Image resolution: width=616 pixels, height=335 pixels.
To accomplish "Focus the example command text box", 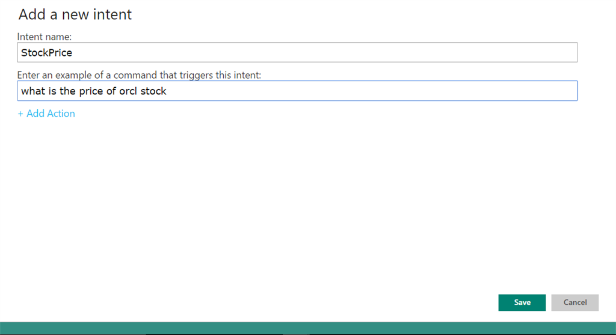I will tap(297, 91).
